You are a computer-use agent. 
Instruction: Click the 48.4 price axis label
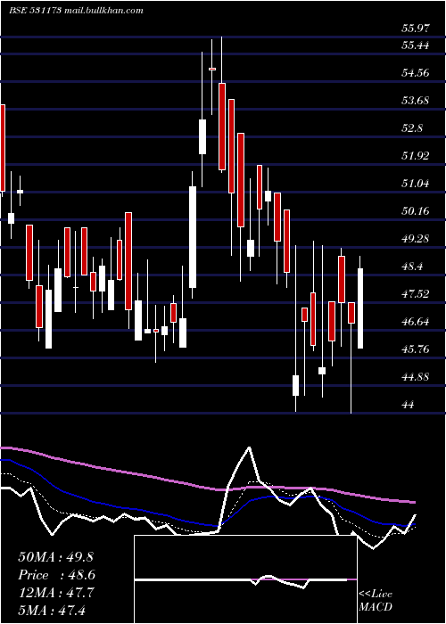coord(412,267)
